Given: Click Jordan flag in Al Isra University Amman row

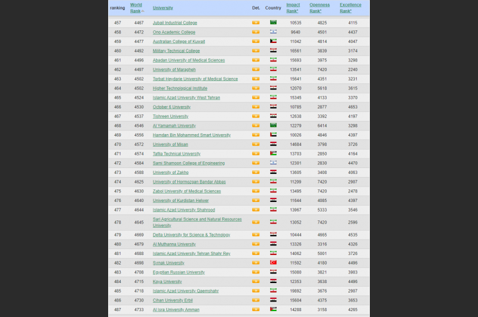Looking at the screenshot, I should [273, 310].
